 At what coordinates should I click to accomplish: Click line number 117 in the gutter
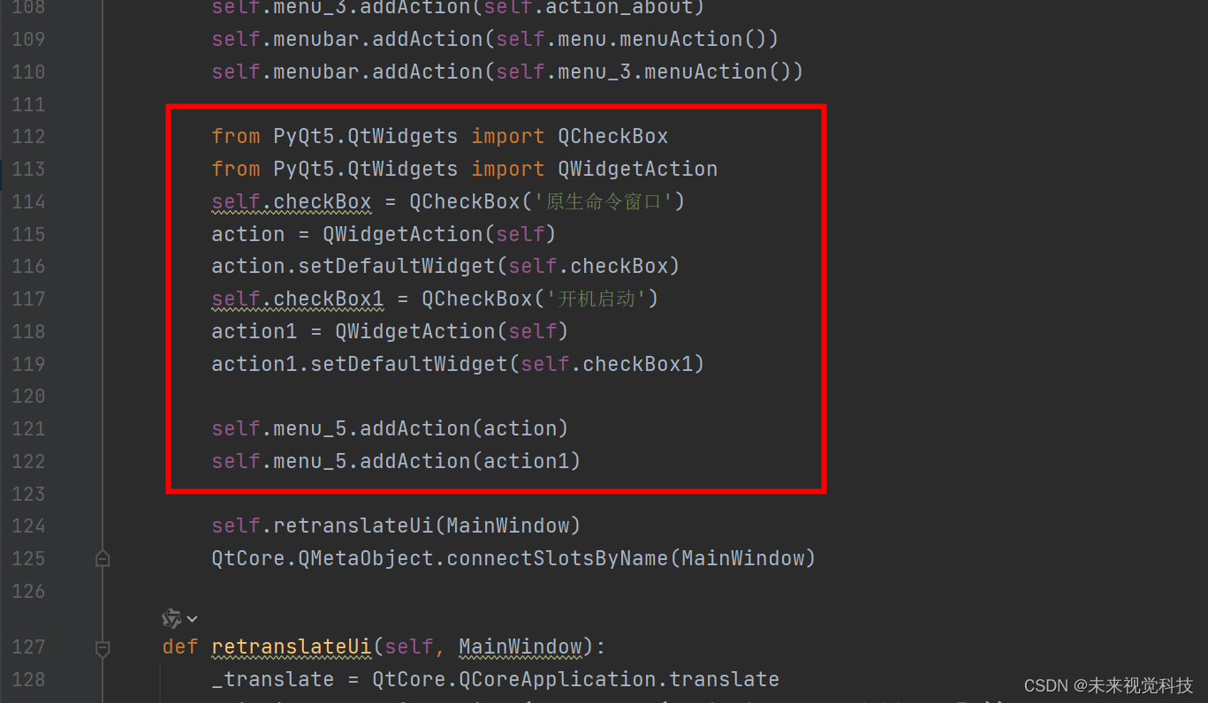tap(28, 299)
